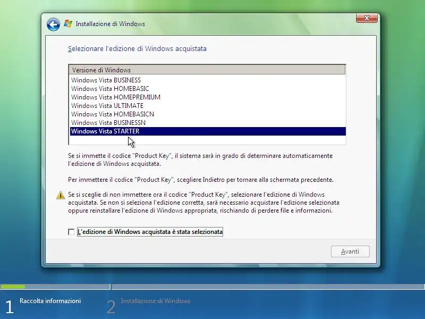Select Windows Vista STARTER edition
Screen dimensions: 425x319
(208, 131)
